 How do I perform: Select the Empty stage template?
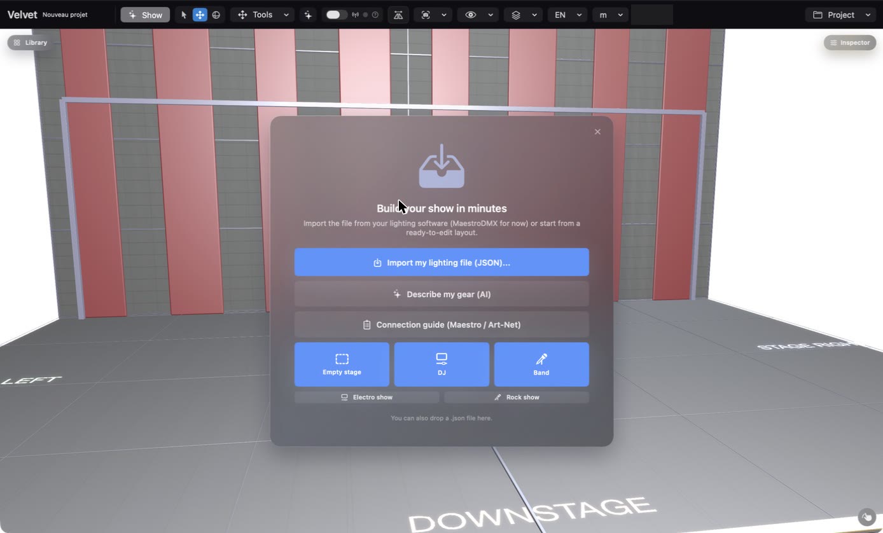pos(342,364)
